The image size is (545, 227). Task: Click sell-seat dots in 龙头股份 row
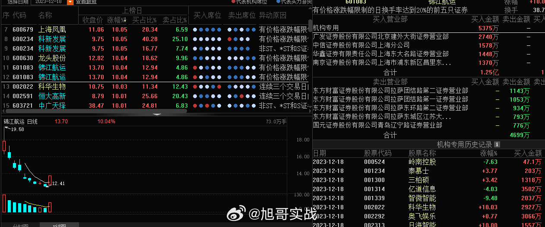tap(241, 58)
